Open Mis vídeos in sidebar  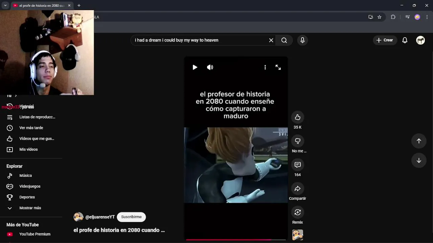click(31, 150)
